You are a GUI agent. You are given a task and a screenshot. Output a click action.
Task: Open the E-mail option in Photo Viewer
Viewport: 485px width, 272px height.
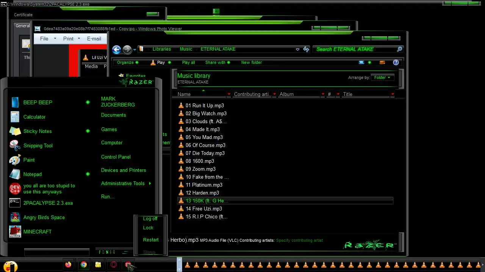pyautogui.click(x=94, y=39)
